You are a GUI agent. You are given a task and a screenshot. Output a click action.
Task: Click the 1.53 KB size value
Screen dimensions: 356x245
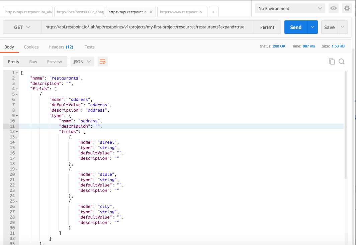coord(338,46)
